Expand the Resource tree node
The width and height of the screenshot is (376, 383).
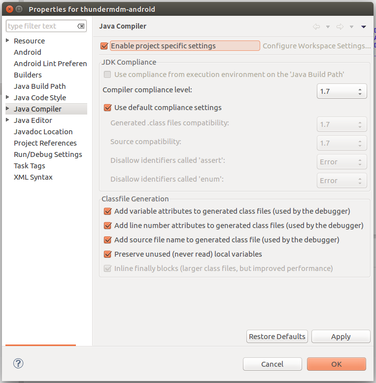tap(7, 40)
